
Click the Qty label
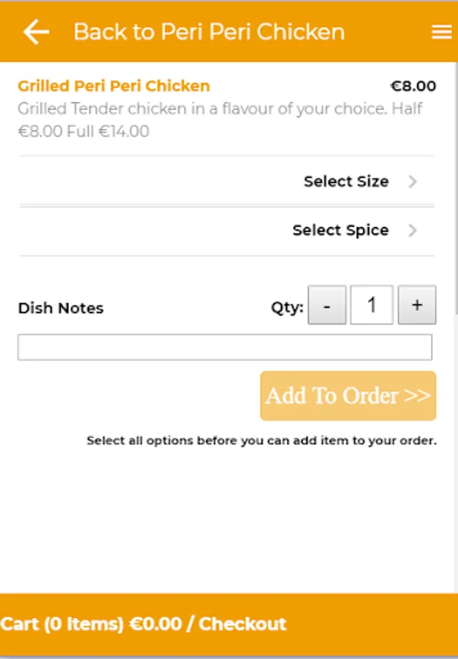point(287,308)
